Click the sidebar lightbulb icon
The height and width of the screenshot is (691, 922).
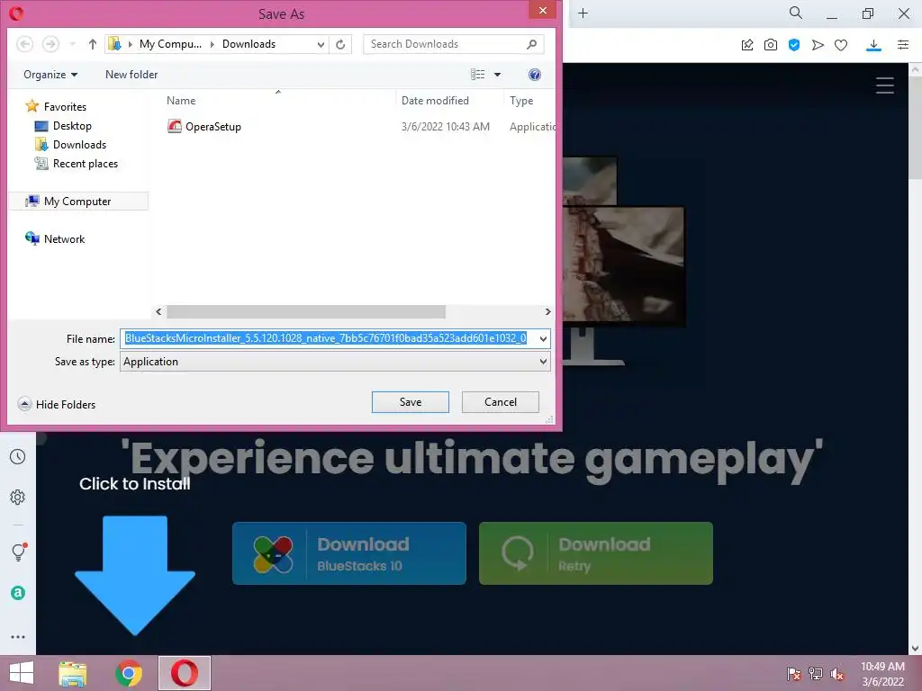coord(19,552)
